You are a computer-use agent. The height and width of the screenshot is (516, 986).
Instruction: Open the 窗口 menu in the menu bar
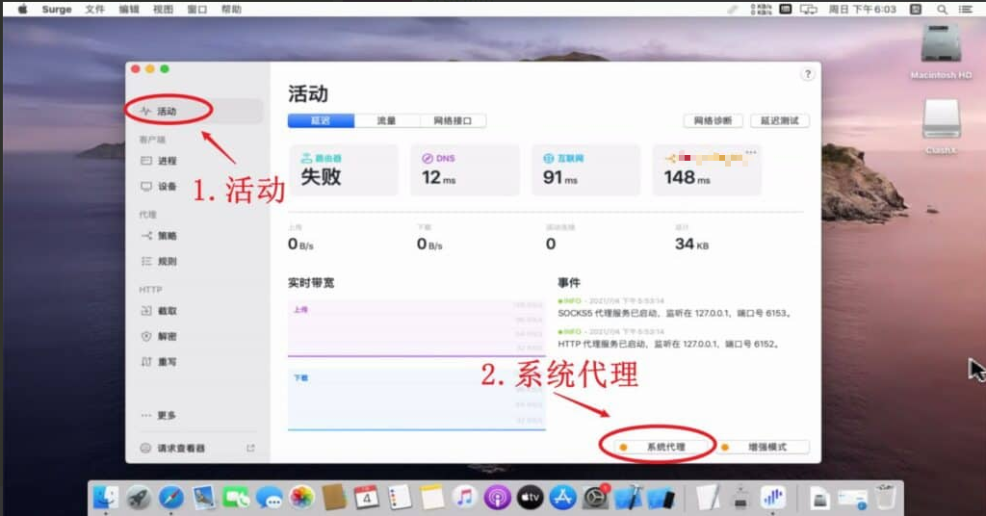[197, 10]
